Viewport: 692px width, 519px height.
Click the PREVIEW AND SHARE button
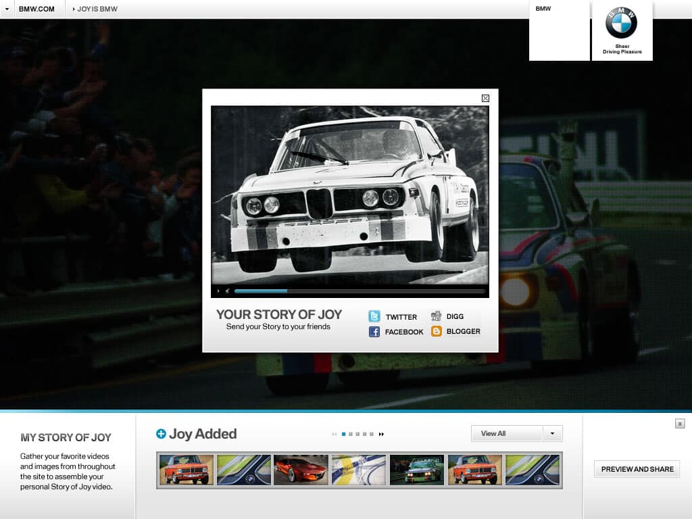click(x=636, y=468)
